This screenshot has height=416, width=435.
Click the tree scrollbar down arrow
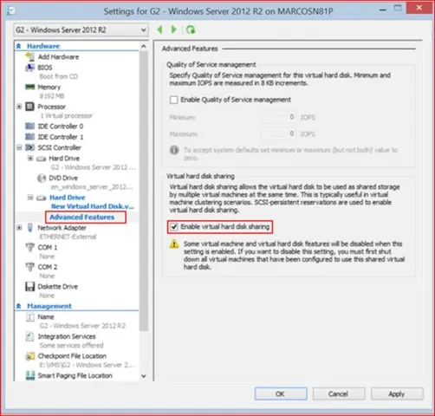point(144,376)
